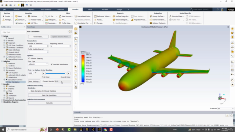This screenshot has height=132, width=235.
Task: Expand the Monitors tree node
Action: [x=4, y=70]
